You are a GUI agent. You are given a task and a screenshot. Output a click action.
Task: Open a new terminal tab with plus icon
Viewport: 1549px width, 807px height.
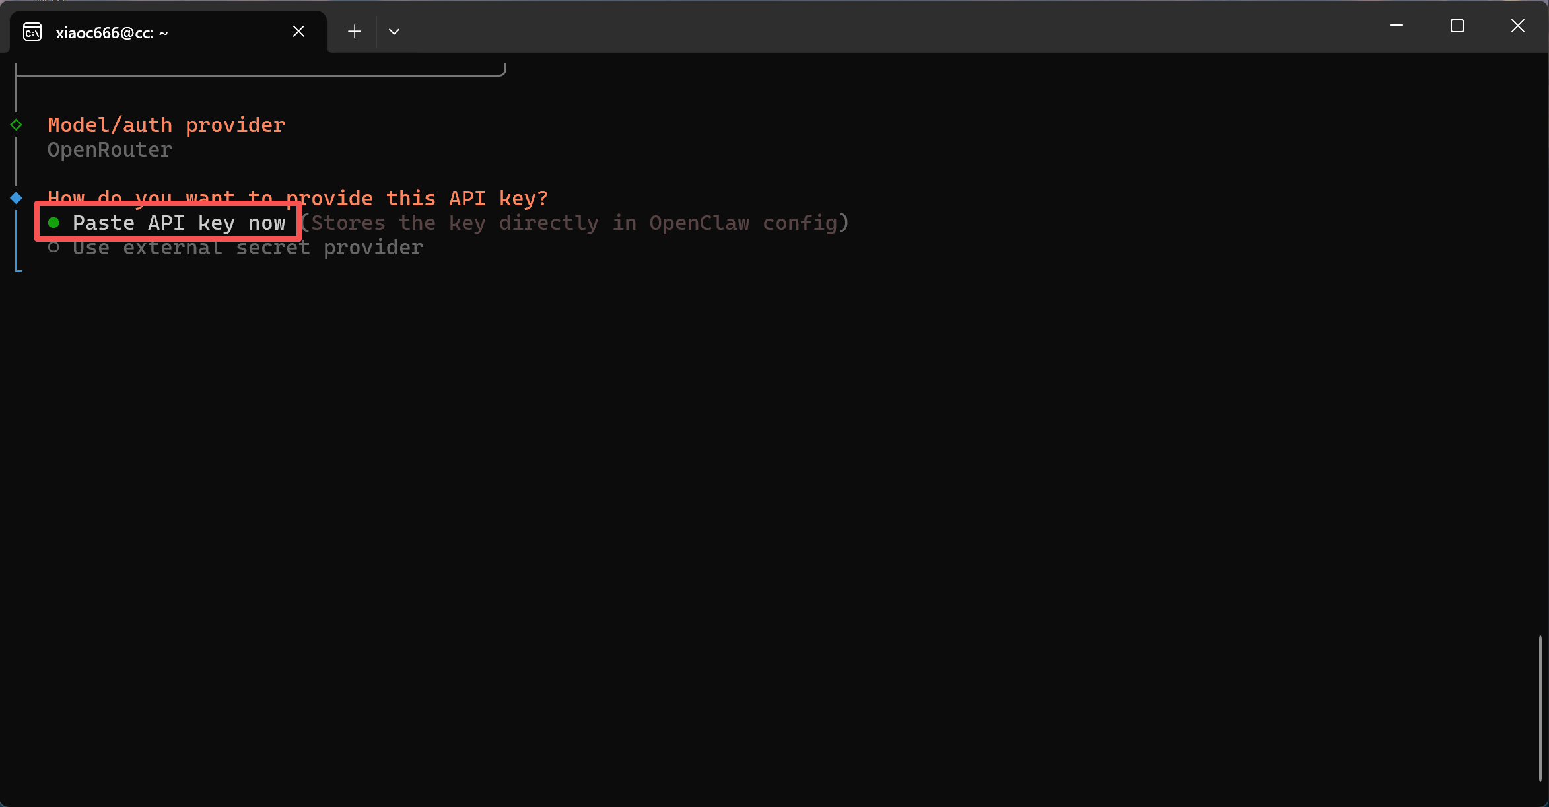point(355,32)
